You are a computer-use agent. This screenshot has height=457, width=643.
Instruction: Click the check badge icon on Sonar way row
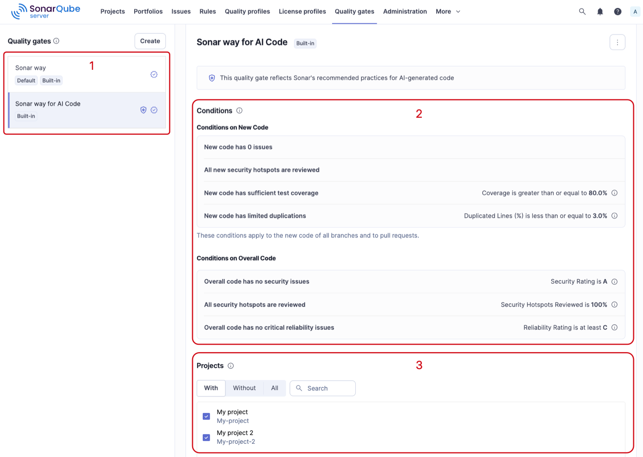pos(154,75)
